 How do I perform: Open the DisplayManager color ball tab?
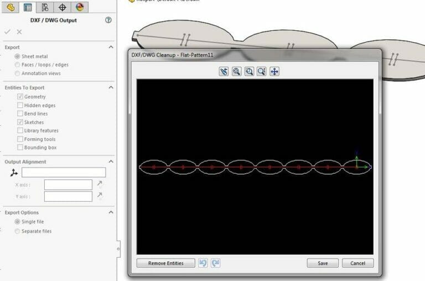(x=80, y=7)
